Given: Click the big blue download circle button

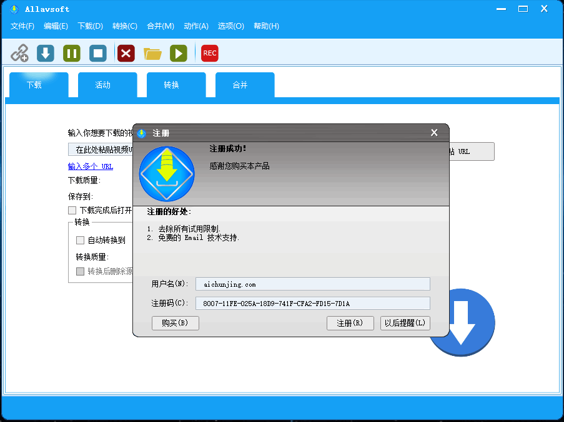Looking at the screenshot, I should pos(471,322).
